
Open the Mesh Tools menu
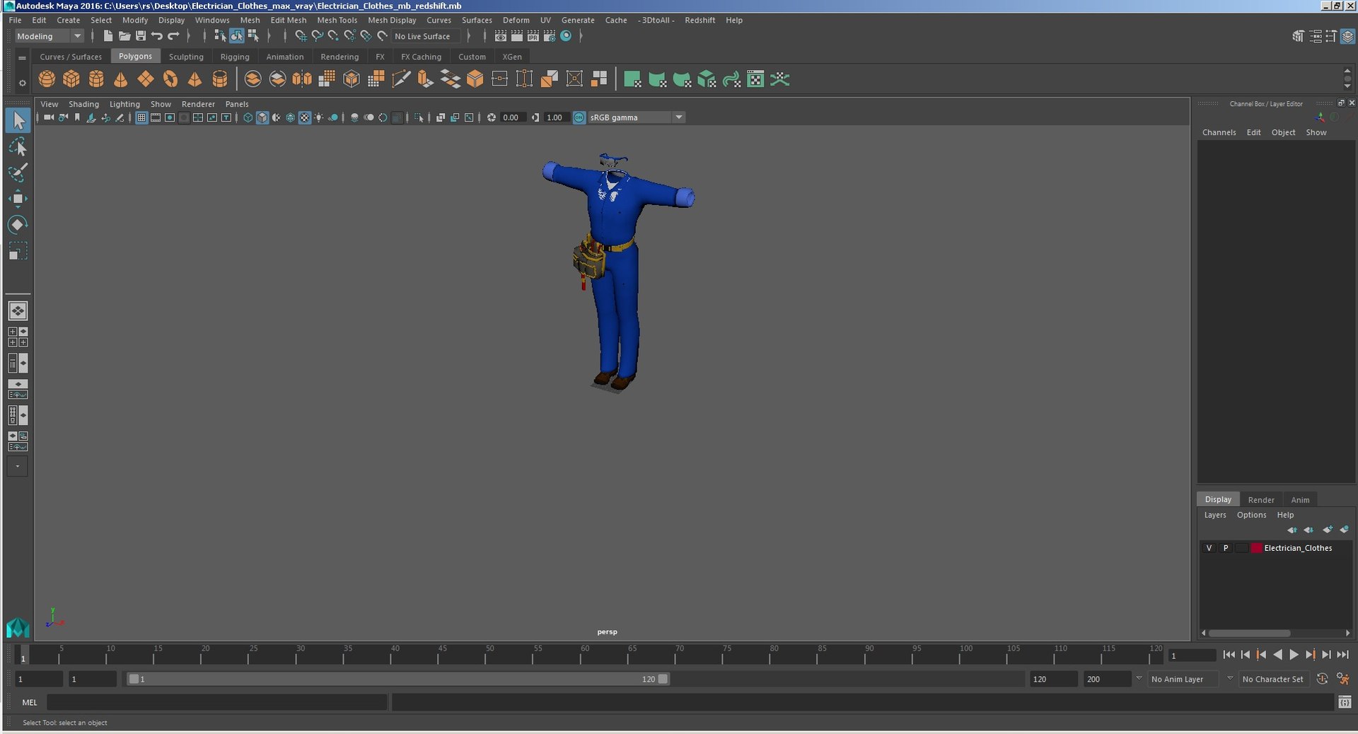coord(337,21)
